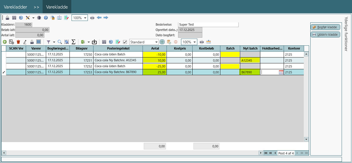Image resolution: width=352 pixels, height=163 pixels.
Task: Open the top toolbar 100% zoom dropdown
Action: point(85,18)
